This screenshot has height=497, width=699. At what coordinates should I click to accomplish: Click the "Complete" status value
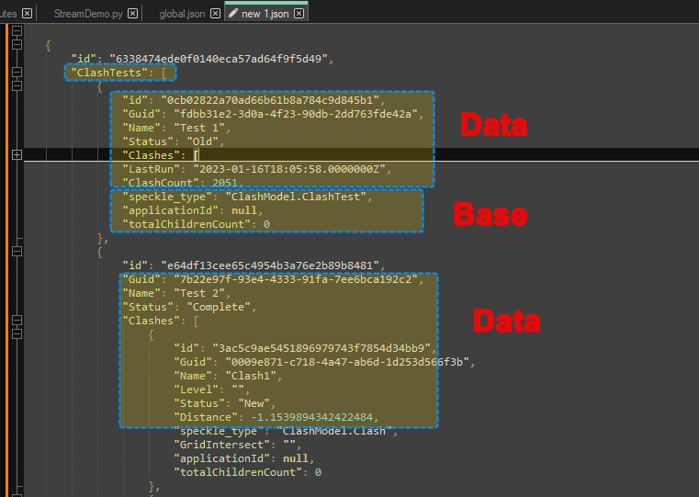tap(217, 307)
